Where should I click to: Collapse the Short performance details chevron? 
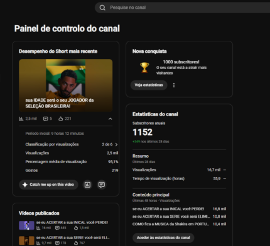tap(111, 119)
